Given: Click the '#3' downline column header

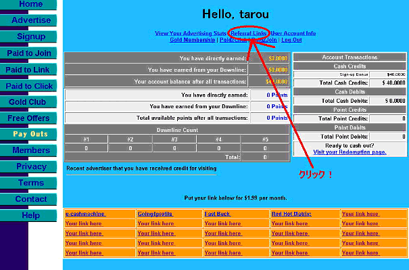Looking at the screenshot, I should click(x=174, y=139).
